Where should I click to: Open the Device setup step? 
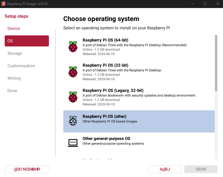pyautogui.click(x=14, y=28)
